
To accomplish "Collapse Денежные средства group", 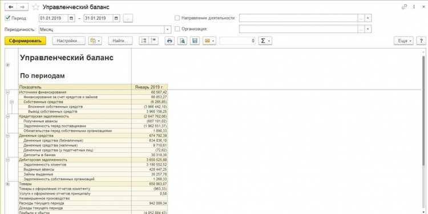I will pyautogui.click(x=7, y=135).
